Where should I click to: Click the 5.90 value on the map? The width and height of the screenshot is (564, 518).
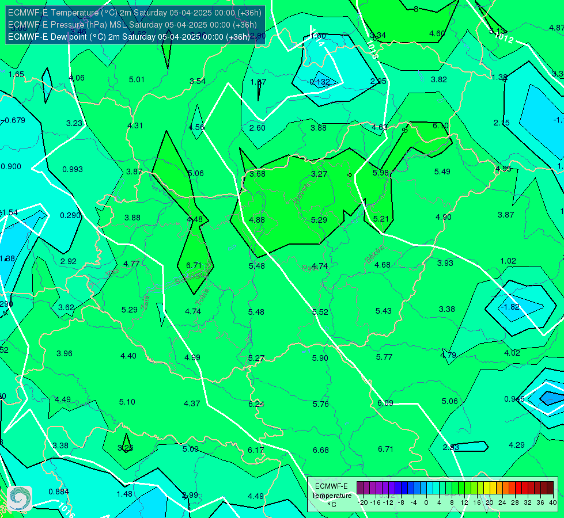pos(320,358)
